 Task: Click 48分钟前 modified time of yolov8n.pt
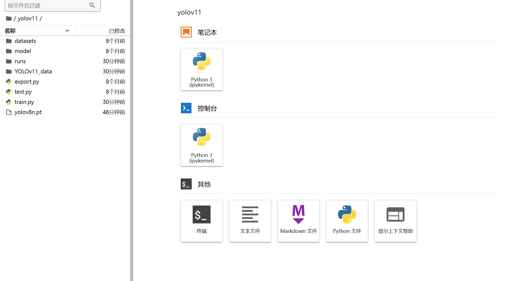click(114, 112)
